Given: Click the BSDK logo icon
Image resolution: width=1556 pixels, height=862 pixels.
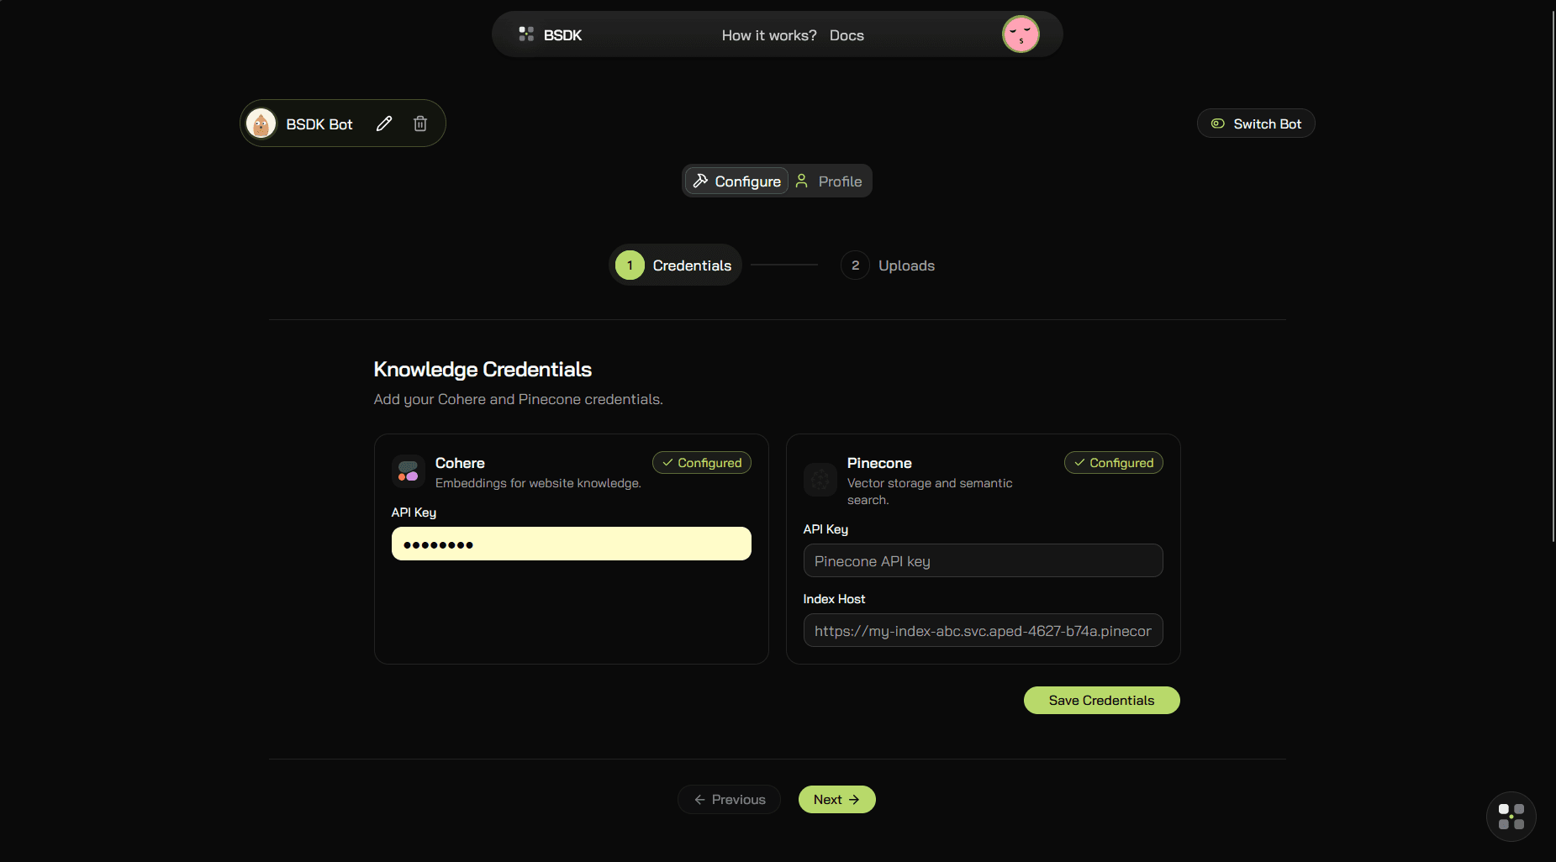Looking at the screenshot, I should (526, 34).
